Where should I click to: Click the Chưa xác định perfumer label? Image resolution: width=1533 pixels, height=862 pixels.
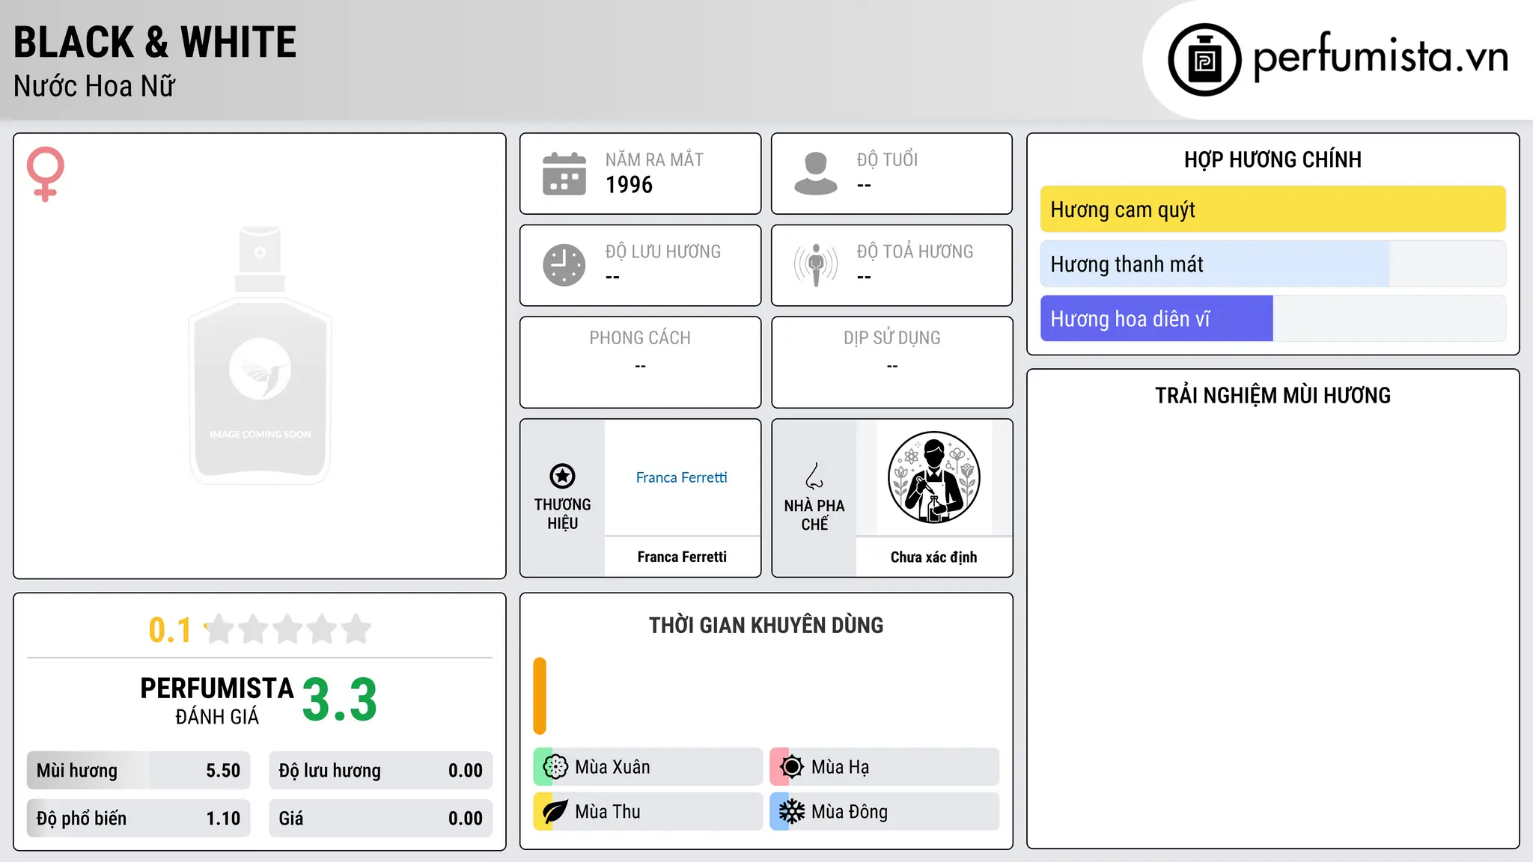(x=933, y=557)
